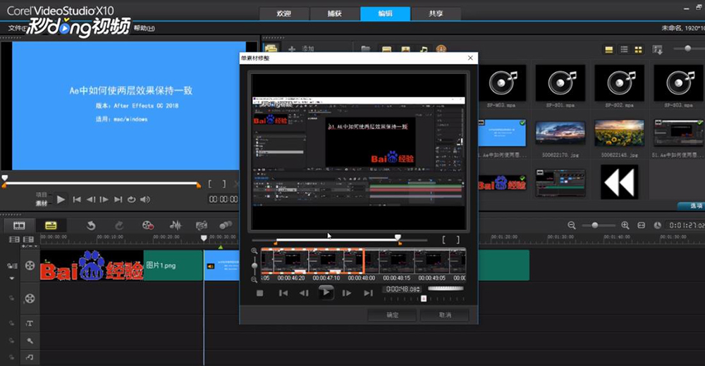705x366 pixels.
Task: Click the 确定 button in trim dialog
Action: point(393,315)
